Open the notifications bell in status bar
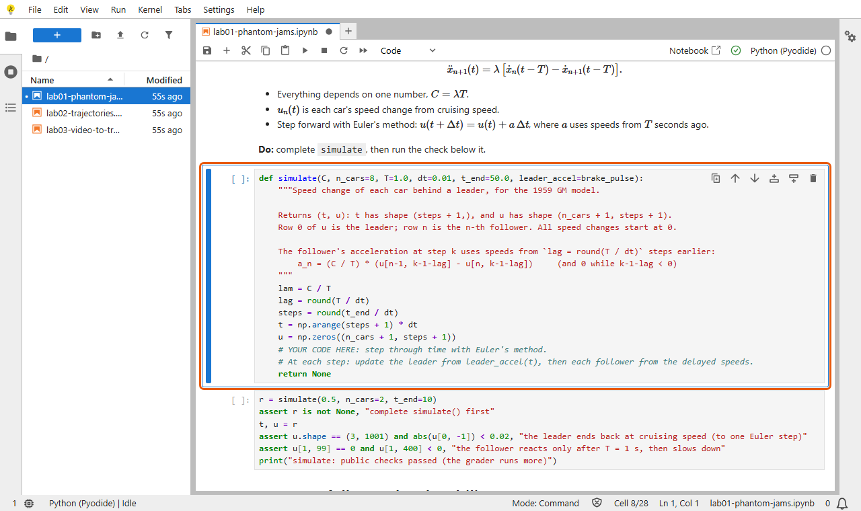This screenshot has width=861, height=511. point(841,504)
